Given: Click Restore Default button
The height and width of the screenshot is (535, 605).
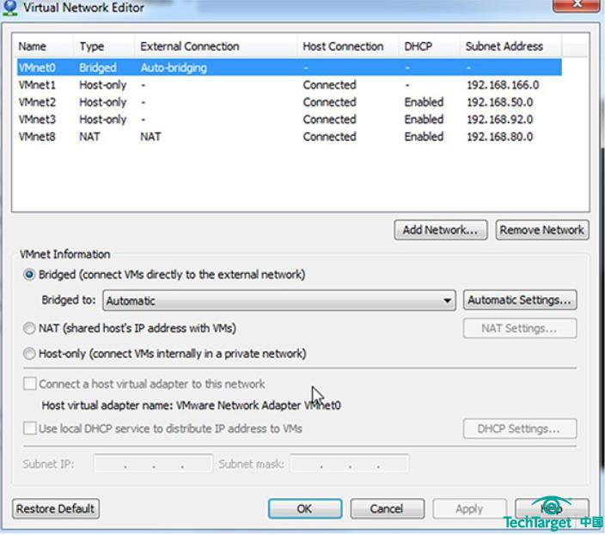Looking at the screenshot, I should pos(56,508).
